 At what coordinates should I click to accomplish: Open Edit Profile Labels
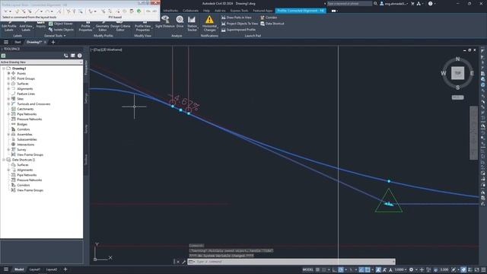pos(8,26)
